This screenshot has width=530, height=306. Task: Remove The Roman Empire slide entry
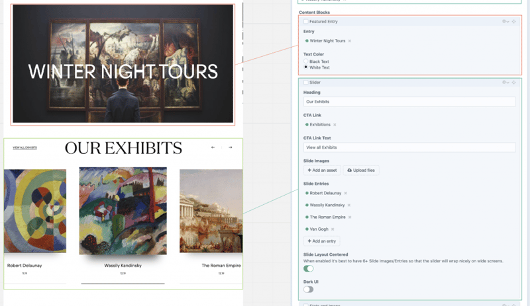350,217
